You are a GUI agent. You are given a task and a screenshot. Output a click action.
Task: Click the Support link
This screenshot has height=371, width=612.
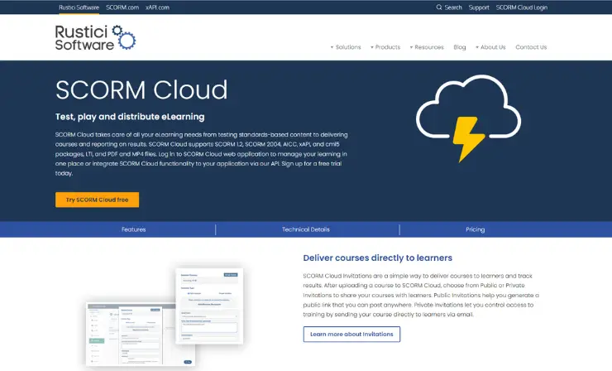click(x=479, y=7)
